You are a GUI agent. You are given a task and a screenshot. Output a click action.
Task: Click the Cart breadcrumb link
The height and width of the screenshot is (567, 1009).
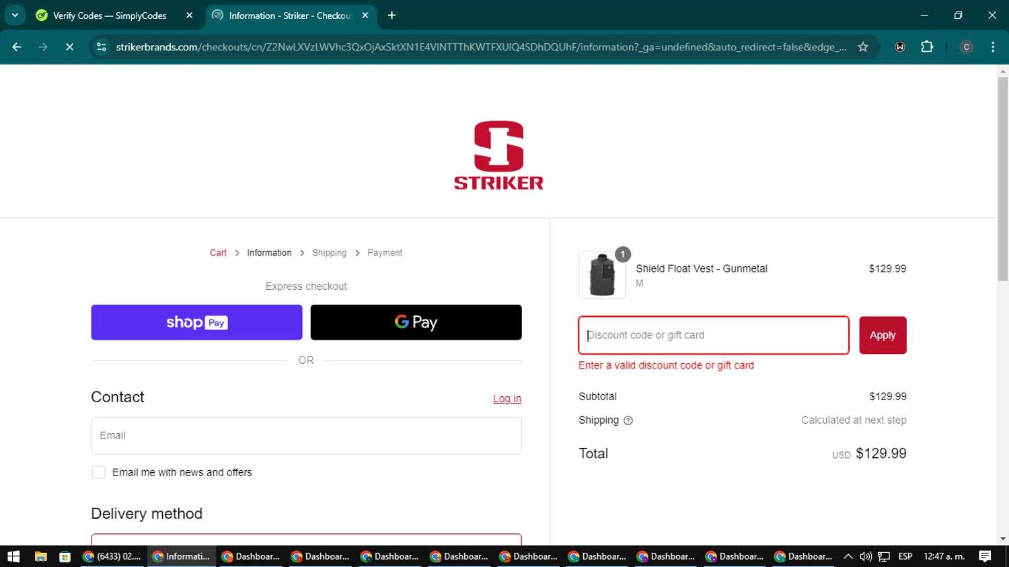tap(218, 253)
